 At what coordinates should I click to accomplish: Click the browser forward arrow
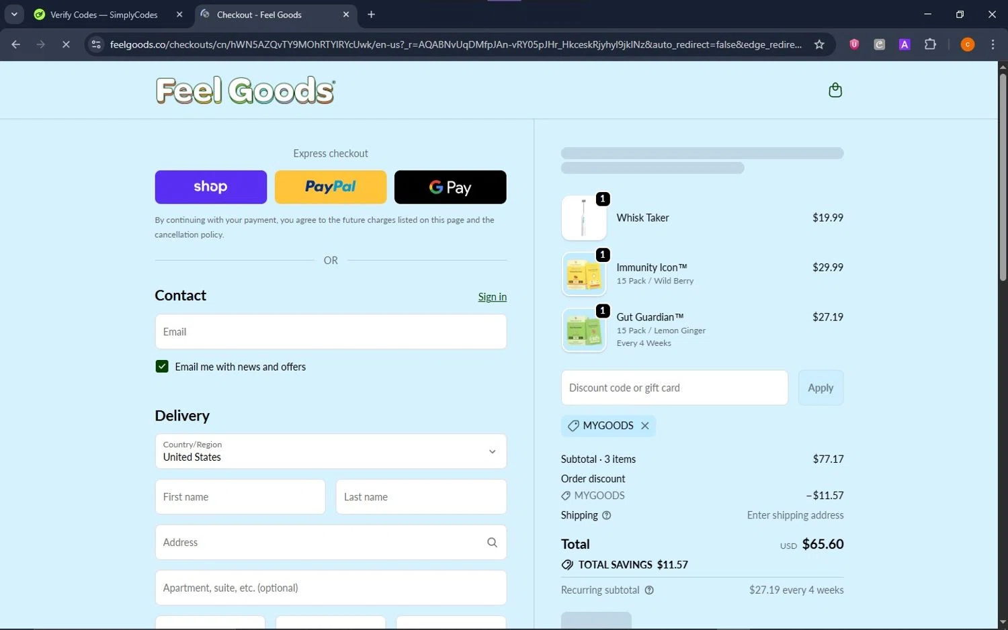[x=41, y=44]
